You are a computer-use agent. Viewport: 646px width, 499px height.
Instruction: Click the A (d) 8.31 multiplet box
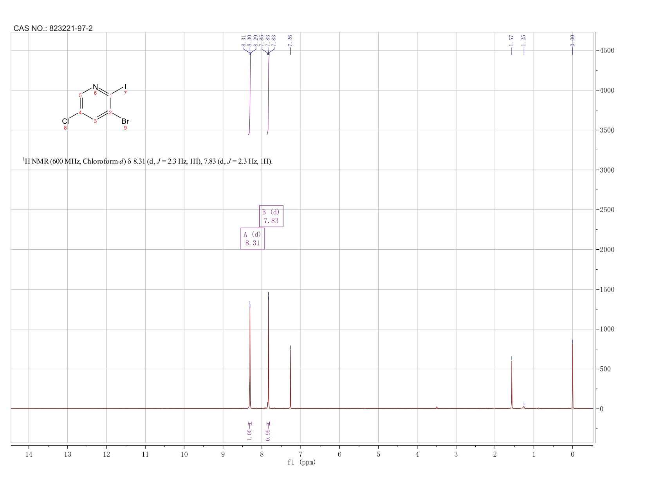pos(253,239)
